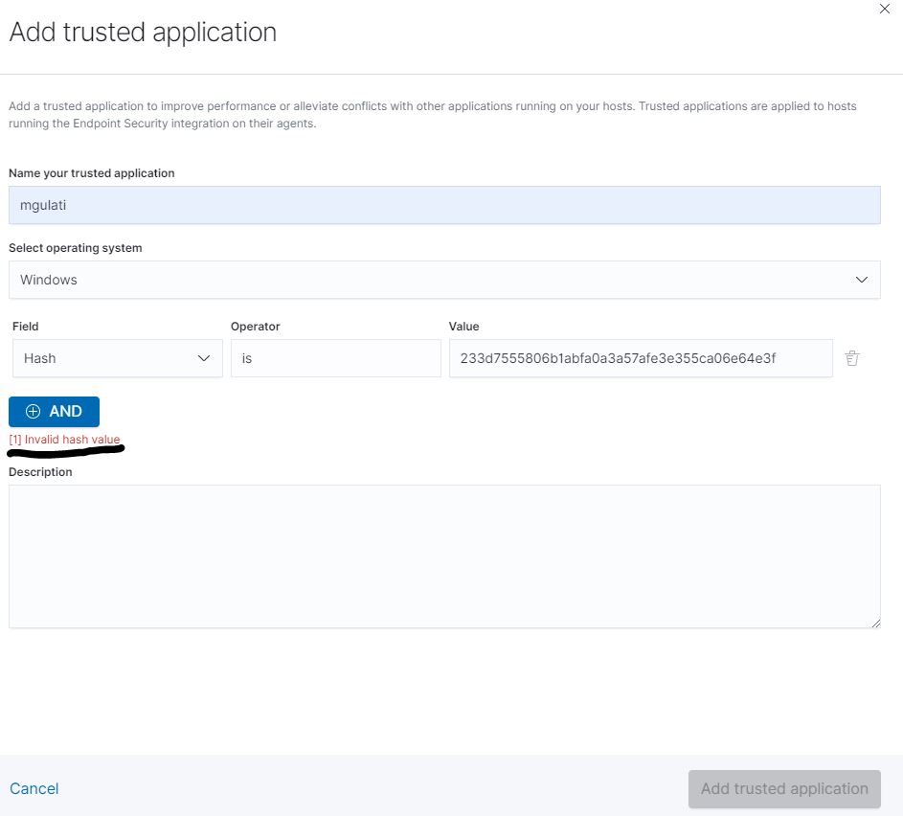Click the 'Name your trusted application' label
The image size is (903, 816).
point(92,173)
